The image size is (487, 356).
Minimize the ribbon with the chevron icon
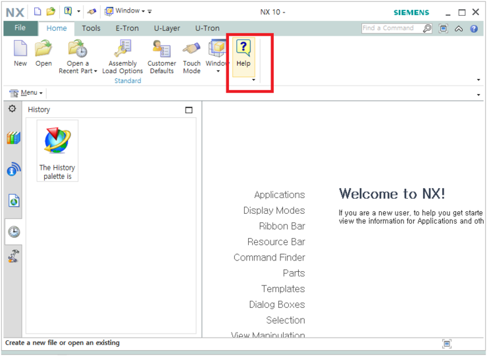pyautogui.click(x=459, y=29)
